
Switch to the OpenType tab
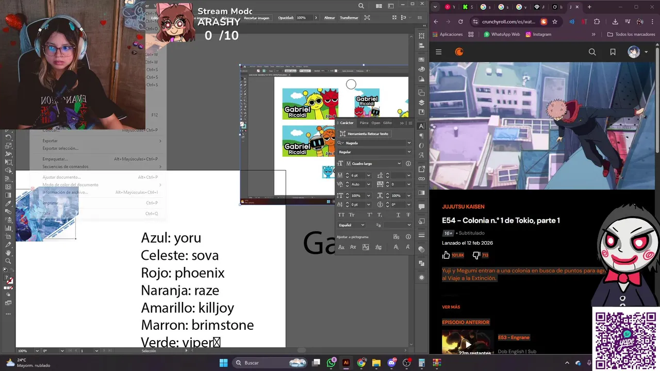point(376,123)
